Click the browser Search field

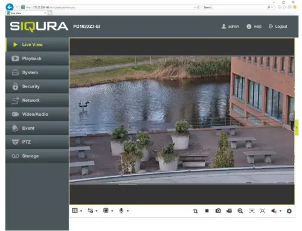(235, 7)
